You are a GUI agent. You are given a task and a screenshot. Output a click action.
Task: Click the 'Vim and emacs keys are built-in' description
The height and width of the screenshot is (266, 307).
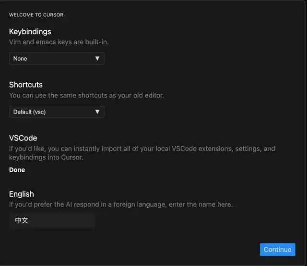pyautogui.click(x=59, y=42)
